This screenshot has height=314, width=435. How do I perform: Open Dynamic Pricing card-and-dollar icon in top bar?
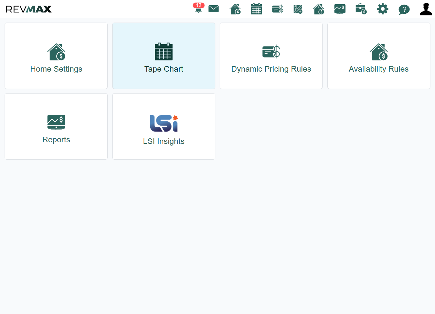pos(278,9)
